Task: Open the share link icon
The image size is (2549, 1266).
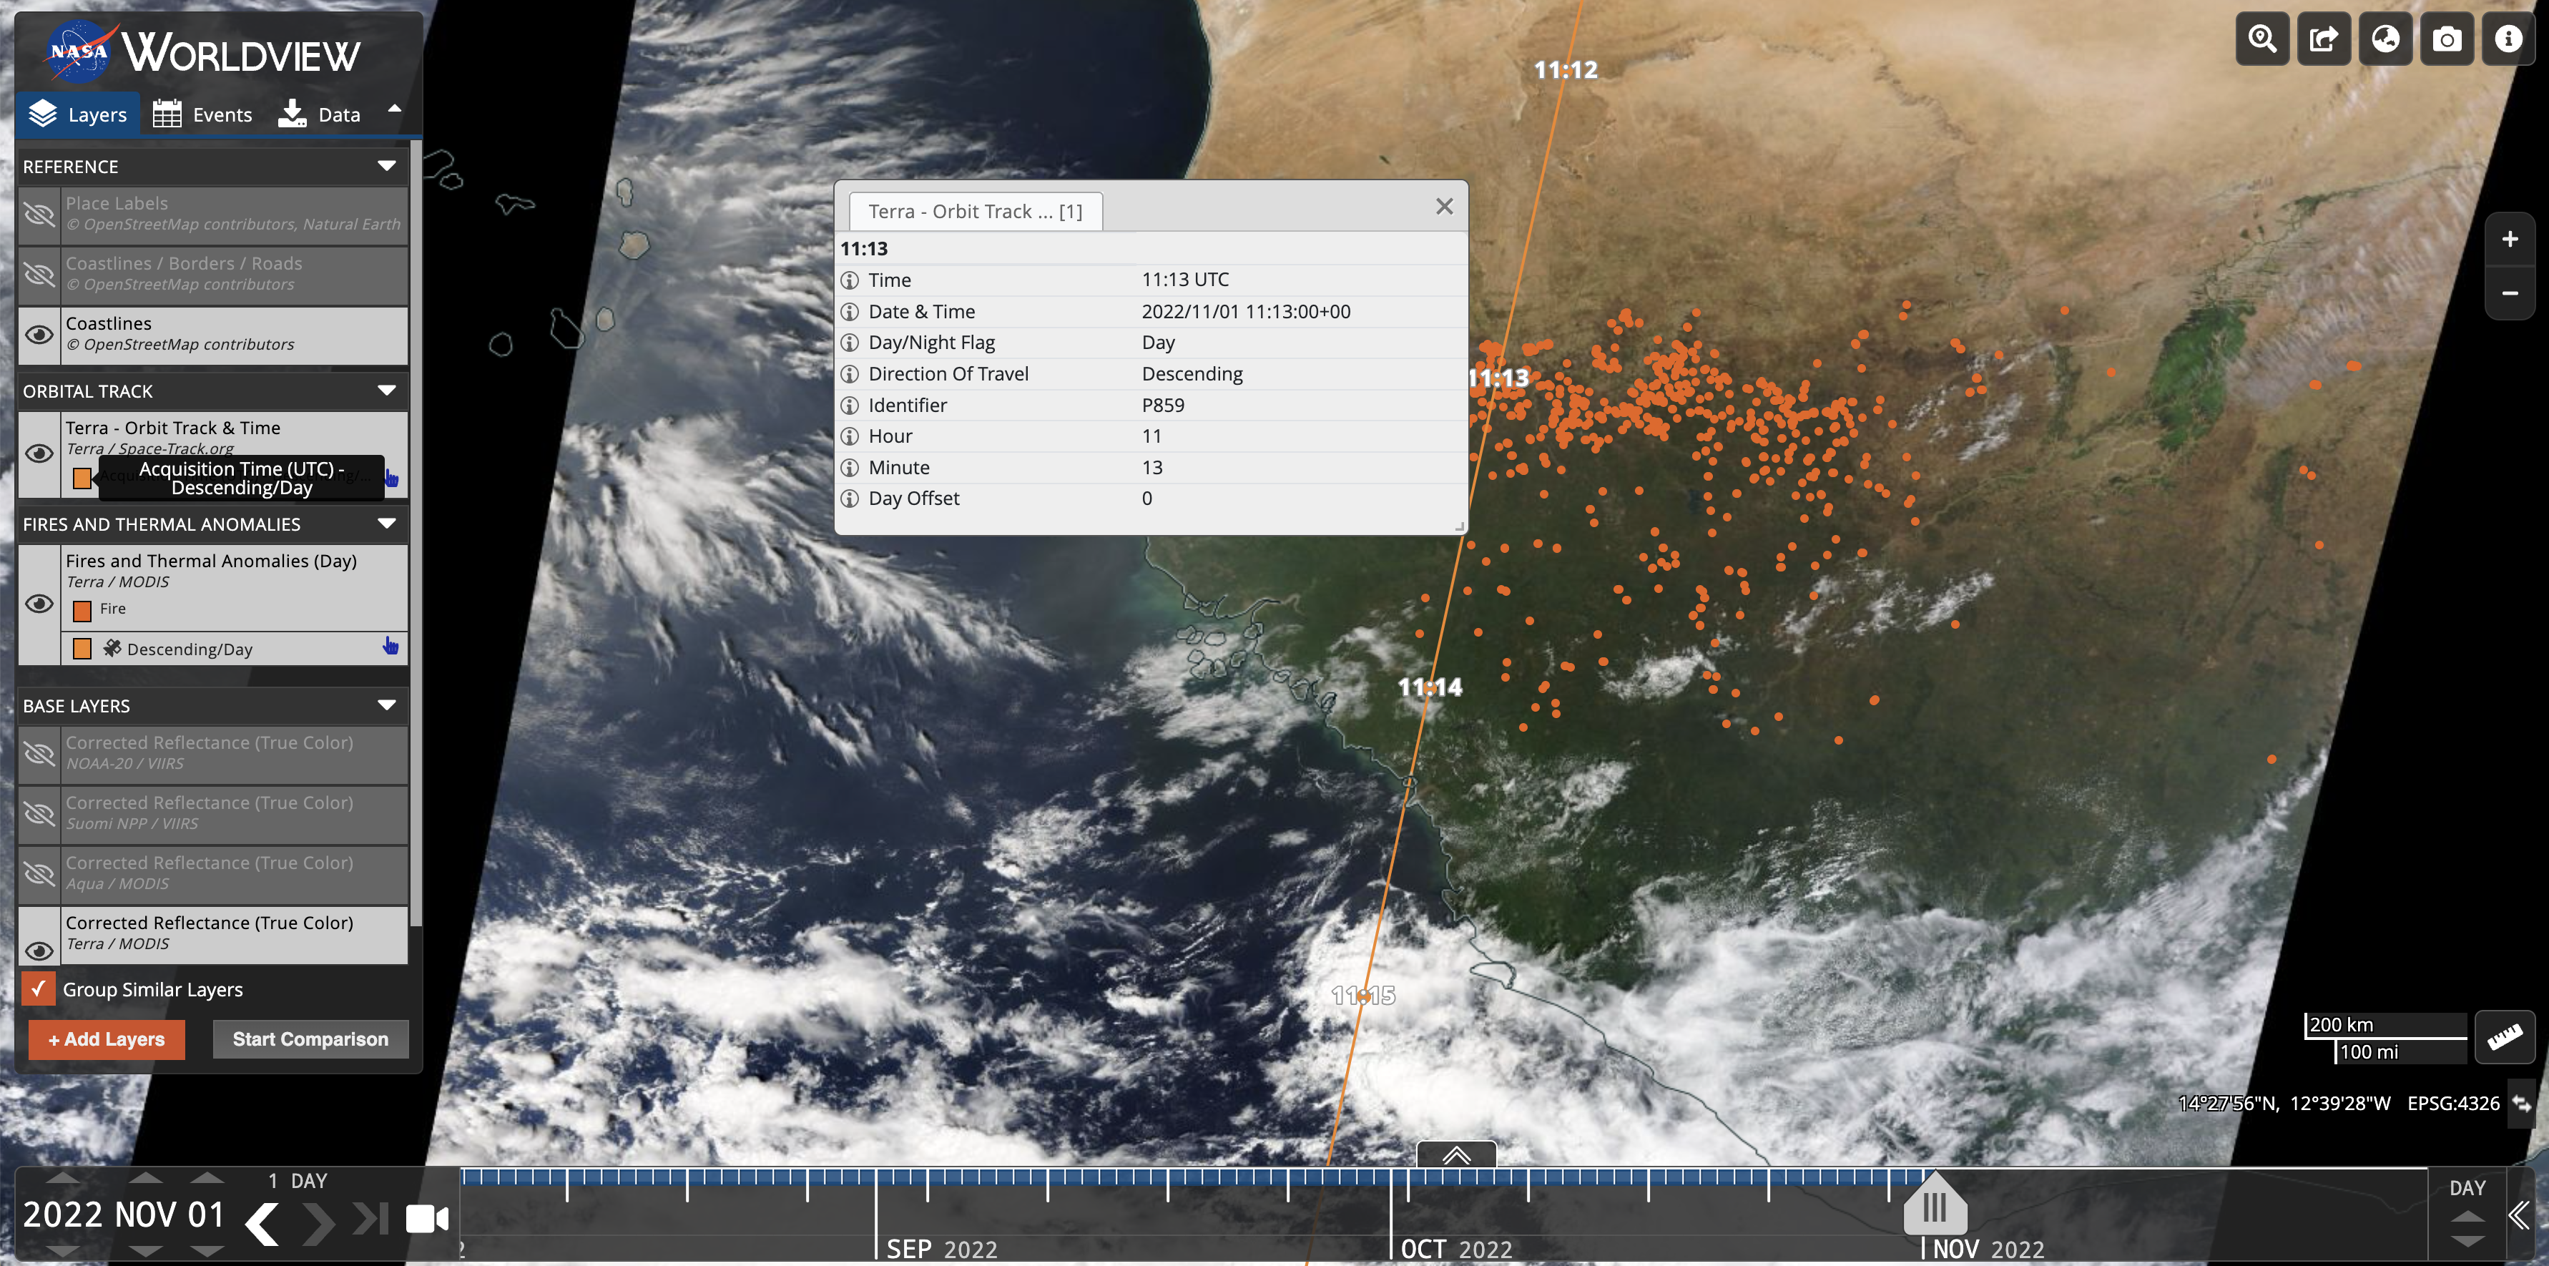Action: [x=2324, y=39]
